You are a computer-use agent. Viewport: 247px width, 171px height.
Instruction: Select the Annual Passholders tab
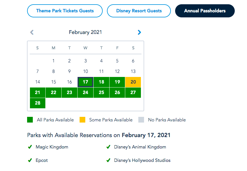point(205,11)
